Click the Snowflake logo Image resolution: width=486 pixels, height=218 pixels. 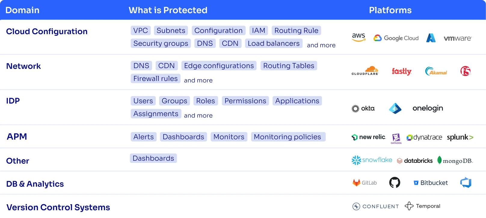(x=372, y=160)
